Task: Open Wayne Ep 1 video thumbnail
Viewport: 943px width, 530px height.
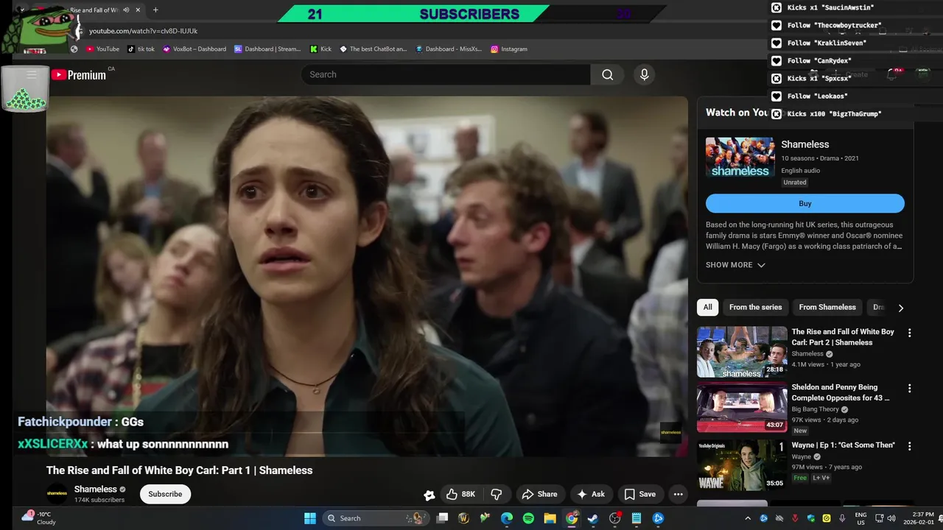Action: point(742,465)
